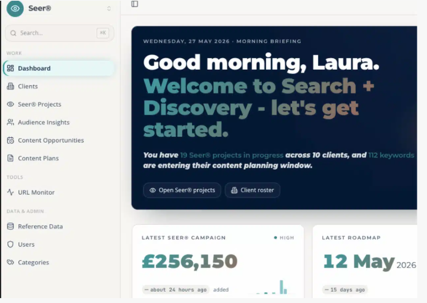Click the Clients building icon

(x=10, y=86)
